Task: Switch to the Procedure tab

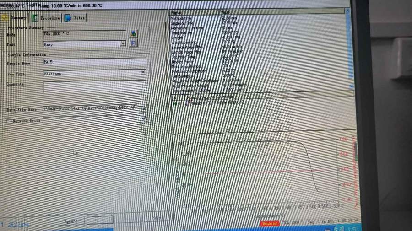Action: 46,18
